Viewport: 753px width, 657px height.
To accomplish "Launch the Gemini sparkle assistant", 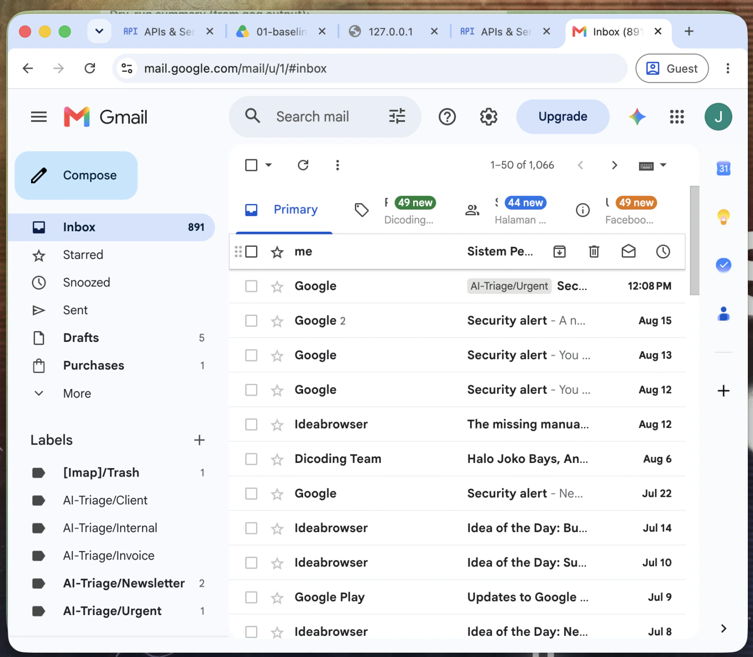I will point(637,116).
